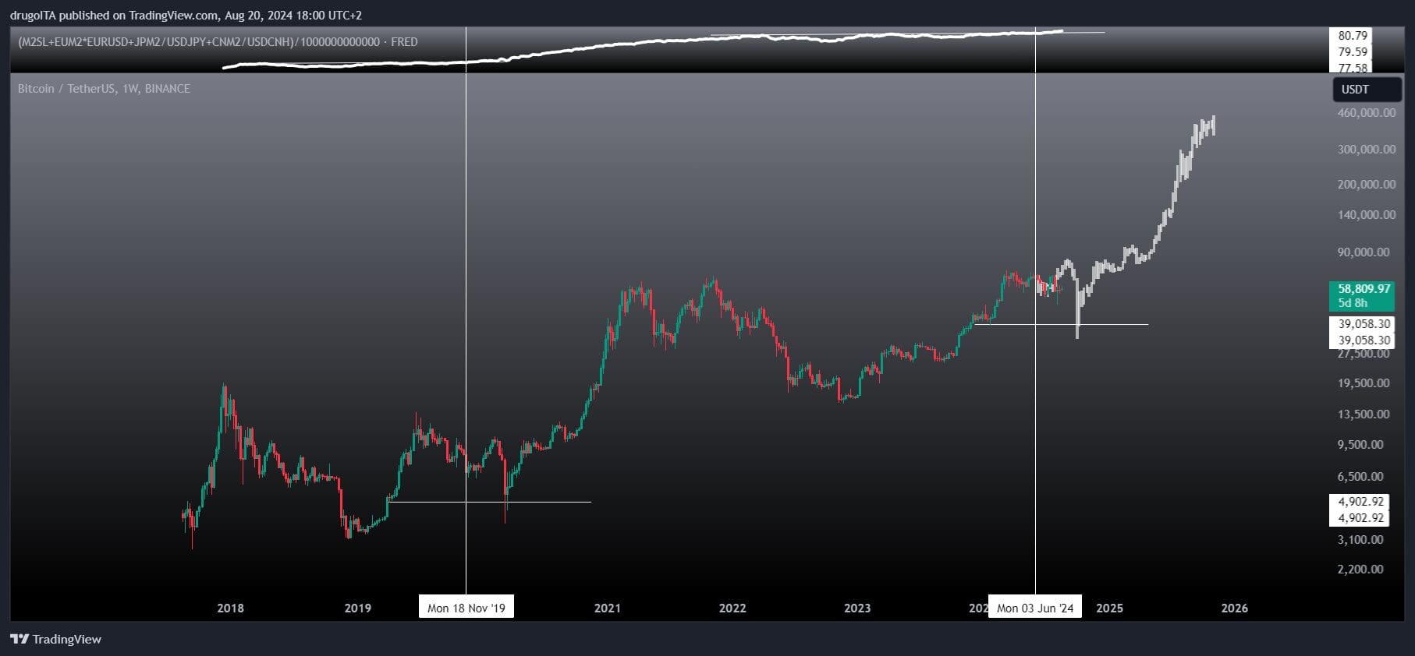Select the Mon 18 Nov '19 date label
Image resolution: width=1415 pixels, height=656 pixels.
pos(466,608)
